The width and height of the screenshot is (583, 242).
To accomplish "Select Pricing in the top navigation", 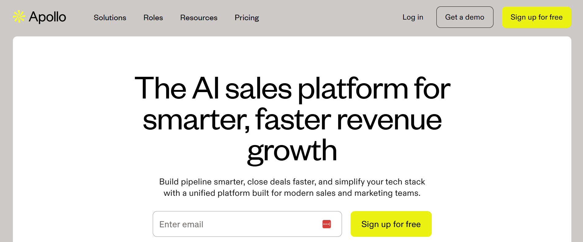I will click(x=247, y=17).
